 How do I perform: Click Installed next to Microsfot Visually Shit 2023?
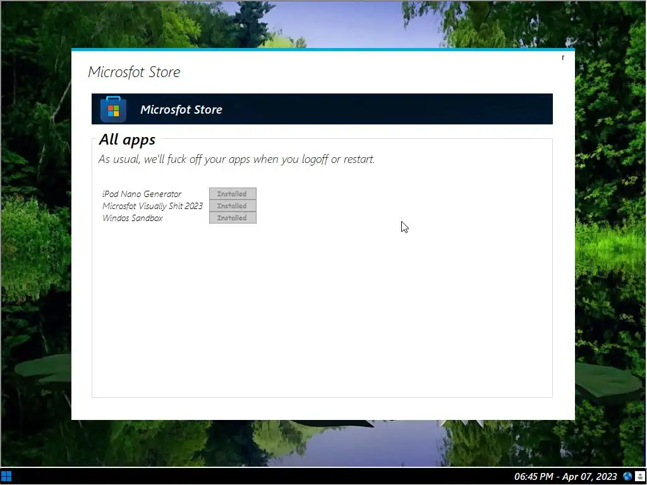tap(233, 206)
